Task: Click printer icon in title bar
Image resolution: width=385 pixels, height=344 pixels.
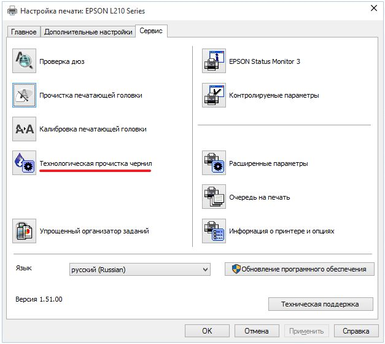Action: click(x=12, y=11)
